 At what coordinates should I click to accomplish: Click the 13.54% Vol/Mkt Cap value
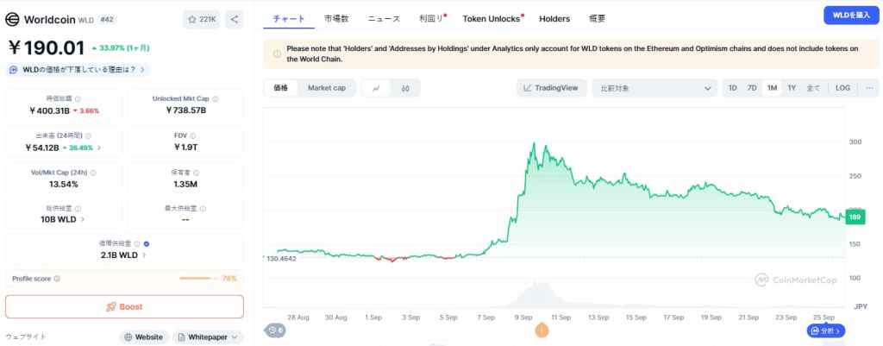pos(63,185)
